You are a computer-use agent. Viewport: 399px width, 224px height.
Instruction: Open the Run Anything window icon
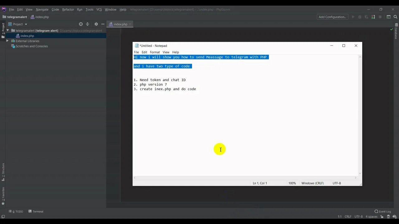coord(389,17)
